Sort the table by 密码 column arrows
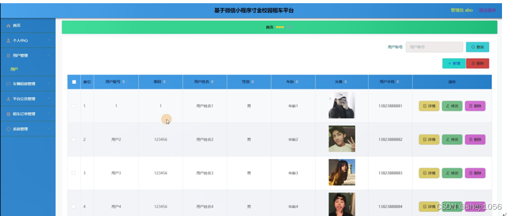510x216 pixels. 164,82
